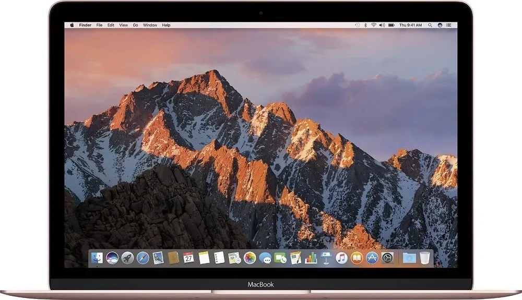Open the Photos app in dock
This screenshot has width=522, height=300.
(250, 258)
